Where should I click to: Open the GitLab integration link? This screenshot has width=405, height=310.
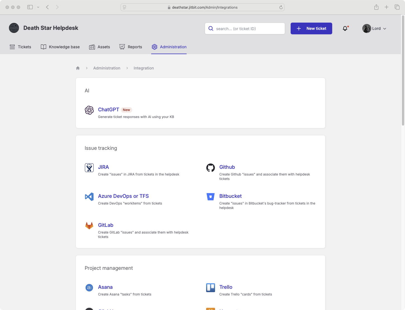(x=106, y=225)
